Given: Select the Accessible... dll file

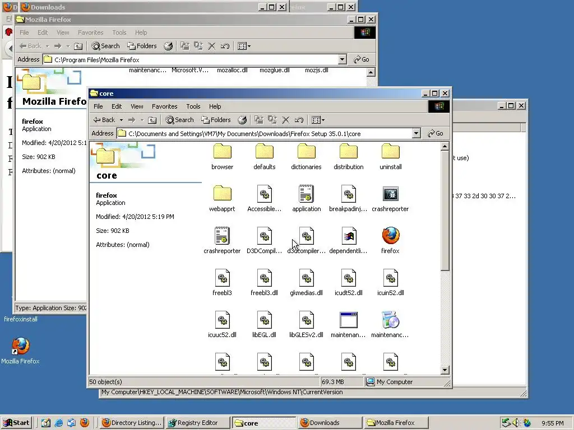Looking at the screenshot, I should click(x=265, y=199).
